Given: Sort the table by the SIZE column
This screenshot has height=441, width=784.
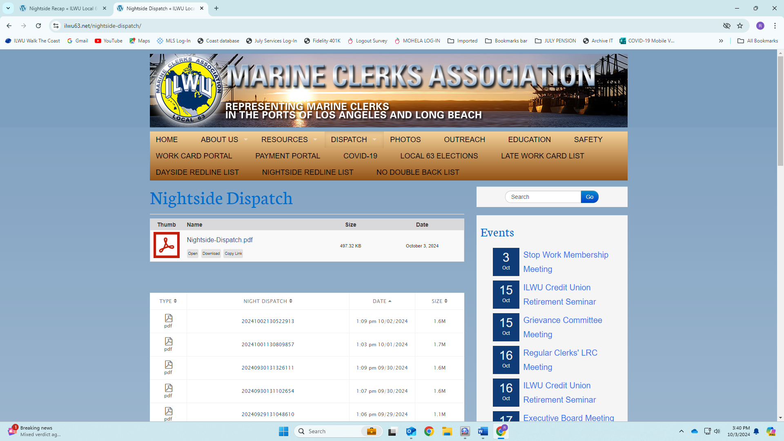Looking at the screenshot, I should point(439,301).
